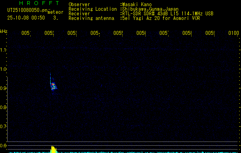Click the Receiving Location label

coord(93,9)
